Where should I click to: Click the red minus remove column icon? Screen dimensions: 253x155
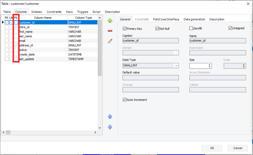point(110,31)
